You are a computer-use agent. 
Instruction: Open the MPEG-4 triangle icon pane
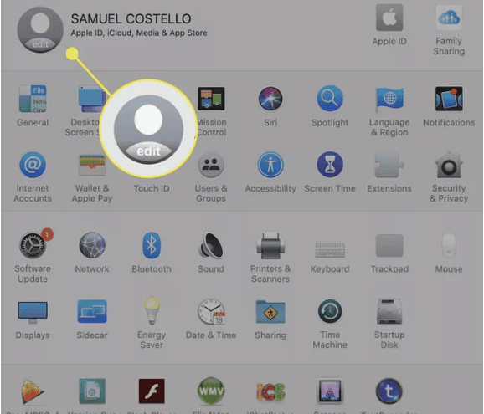coord(33,391)
